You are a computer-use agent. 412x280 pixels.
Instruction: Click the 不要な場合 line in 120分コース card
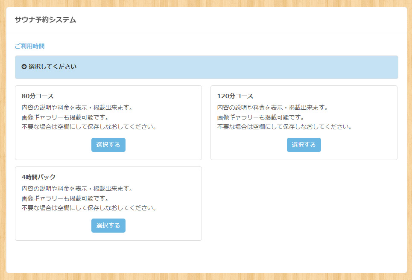click(x=284, y=127)
